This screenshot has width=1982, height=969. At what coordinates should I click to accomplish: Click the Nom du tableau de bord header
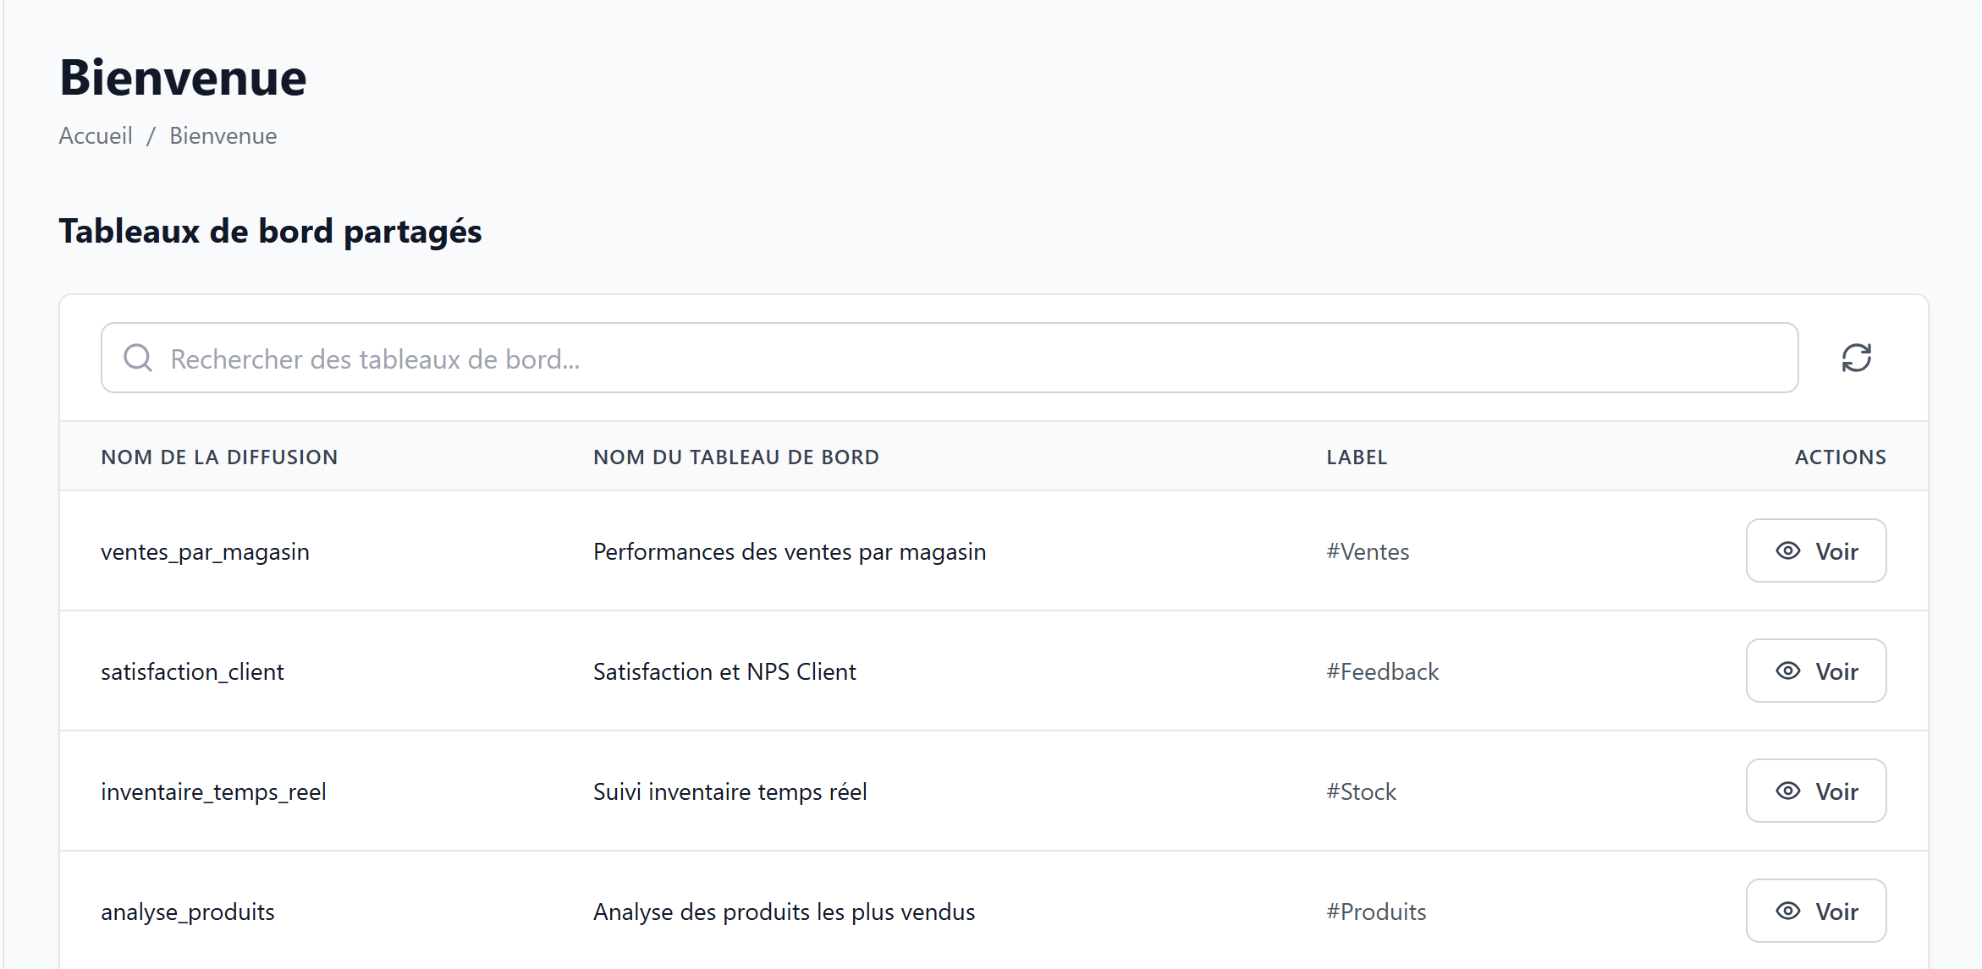click(x=735, y=457)
